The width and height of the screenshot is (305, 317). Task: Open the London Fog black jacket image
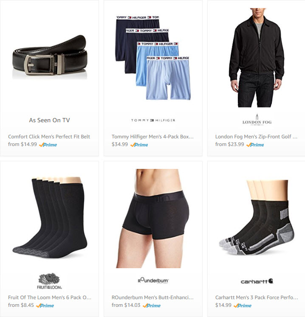pyautogui.click(x=257, y=58)
